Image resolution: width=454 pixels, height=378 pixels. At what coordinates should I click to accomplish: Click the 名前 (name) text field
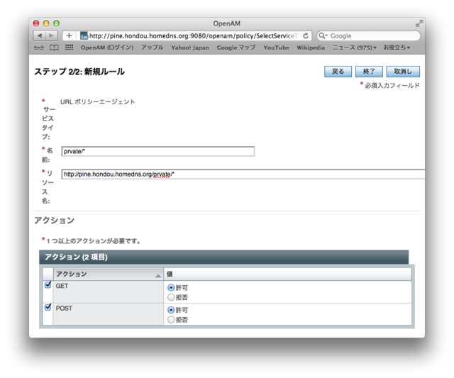coord(157,151)
